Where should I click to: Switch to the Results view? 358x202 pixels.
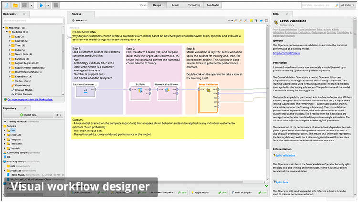point(176,5)
